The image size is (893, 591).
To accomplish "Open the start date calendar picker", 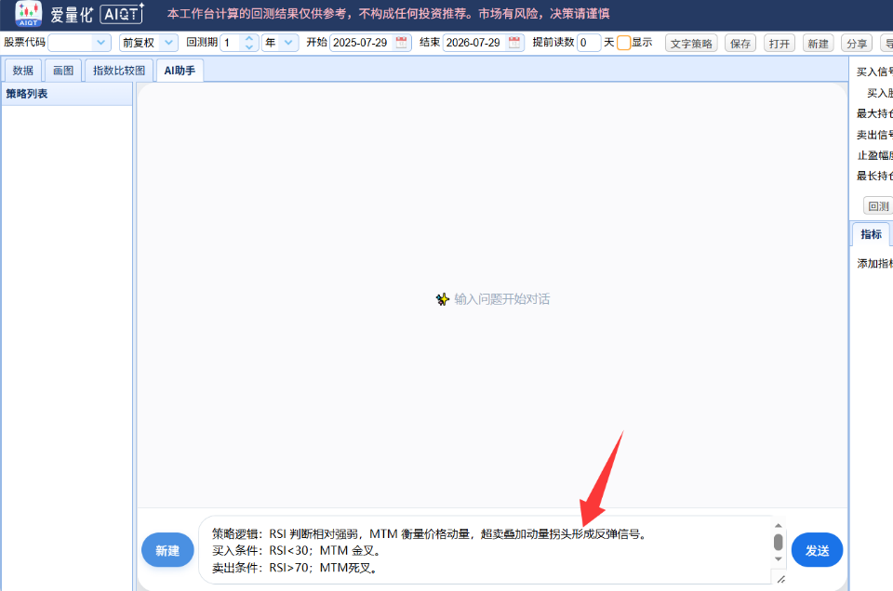I will tap(401, 43).
